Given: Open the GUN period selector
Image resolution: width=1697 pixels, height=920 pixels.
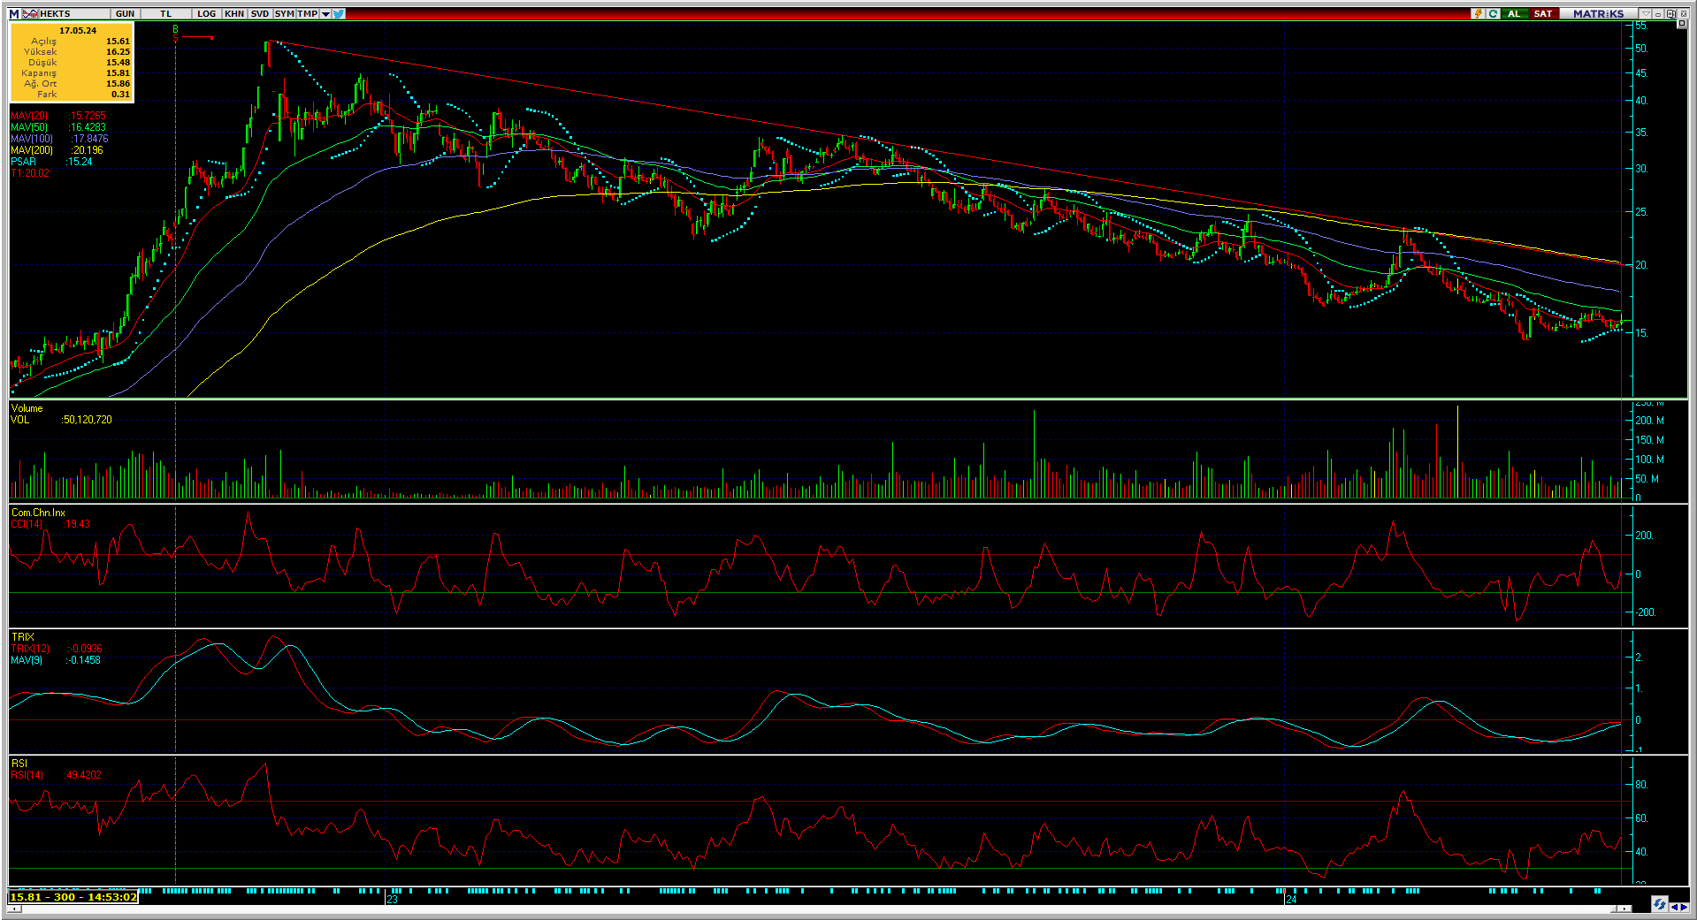Looking at the screenshot, I should coord(126,13).
